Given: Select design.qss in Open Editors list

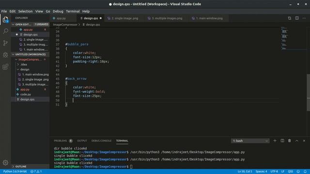Looking at the screenshot, I should [30, 34].
